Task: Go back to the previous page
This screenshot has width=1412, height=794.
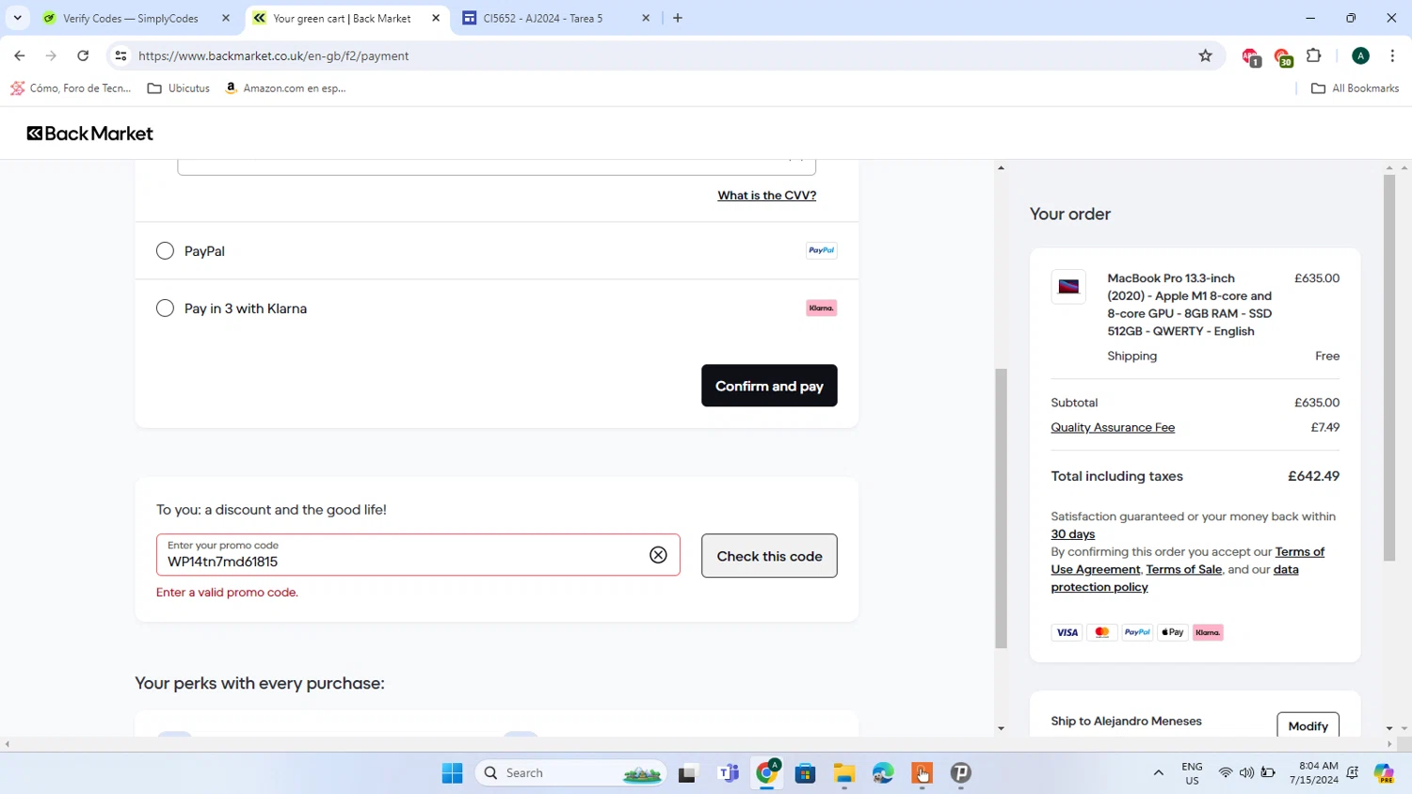Action: click(20, 56)
